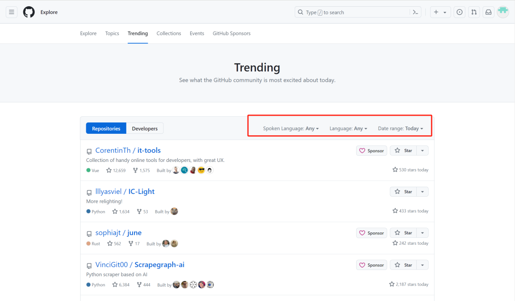
Task: View IC-Light forks count 53
Action: tap(142, 211)
